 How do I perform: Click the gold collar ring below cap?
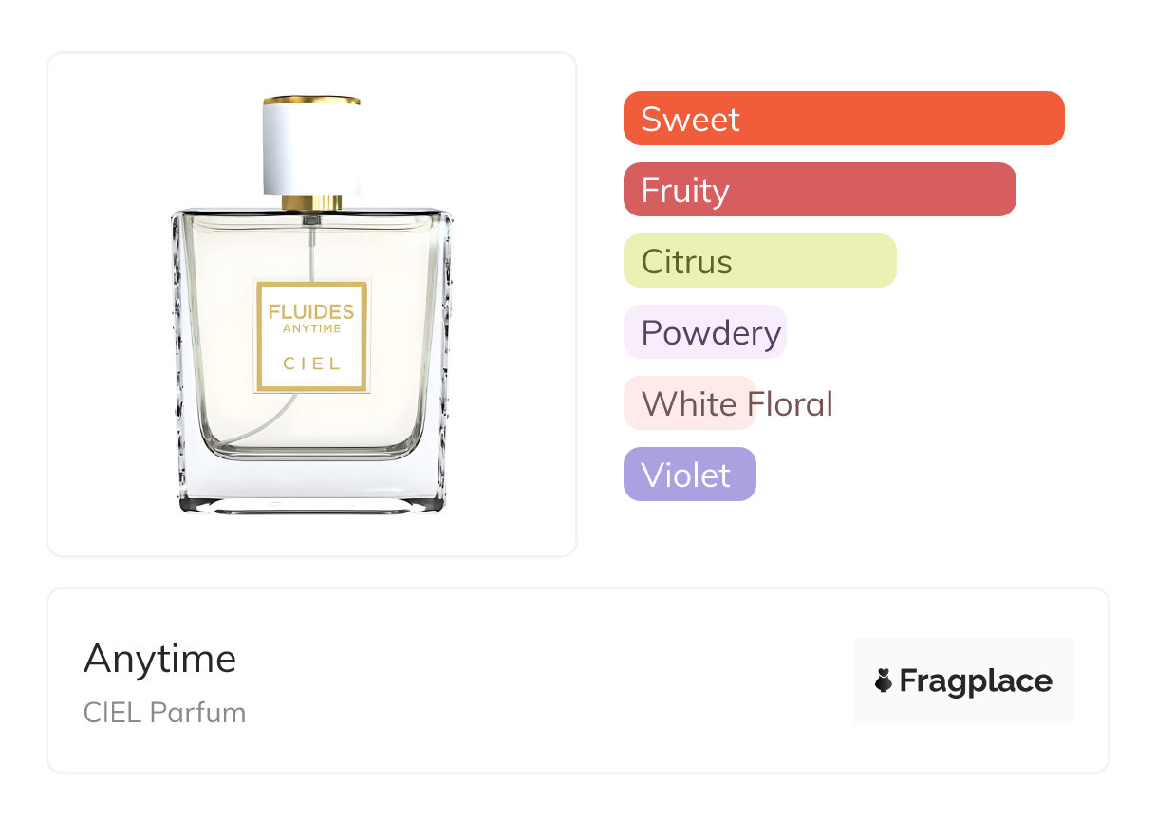(311, 202)
